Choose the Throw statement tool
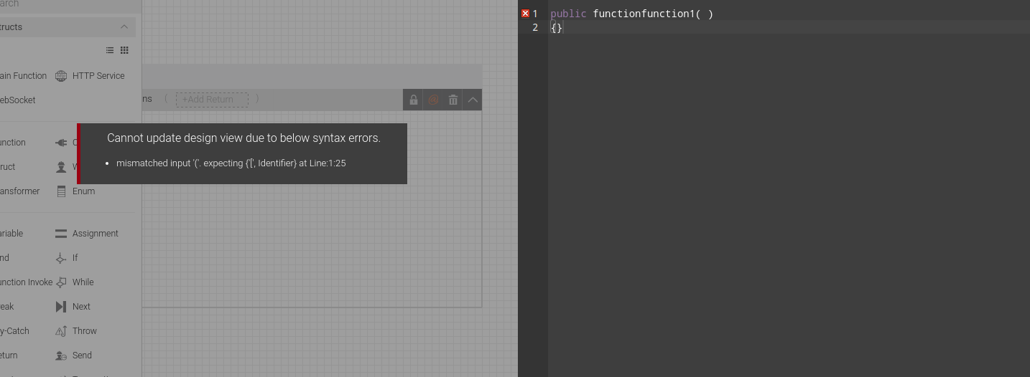The height and width of the screenshot is (377, 1030). pyautogui.click(x=76, y=331)
